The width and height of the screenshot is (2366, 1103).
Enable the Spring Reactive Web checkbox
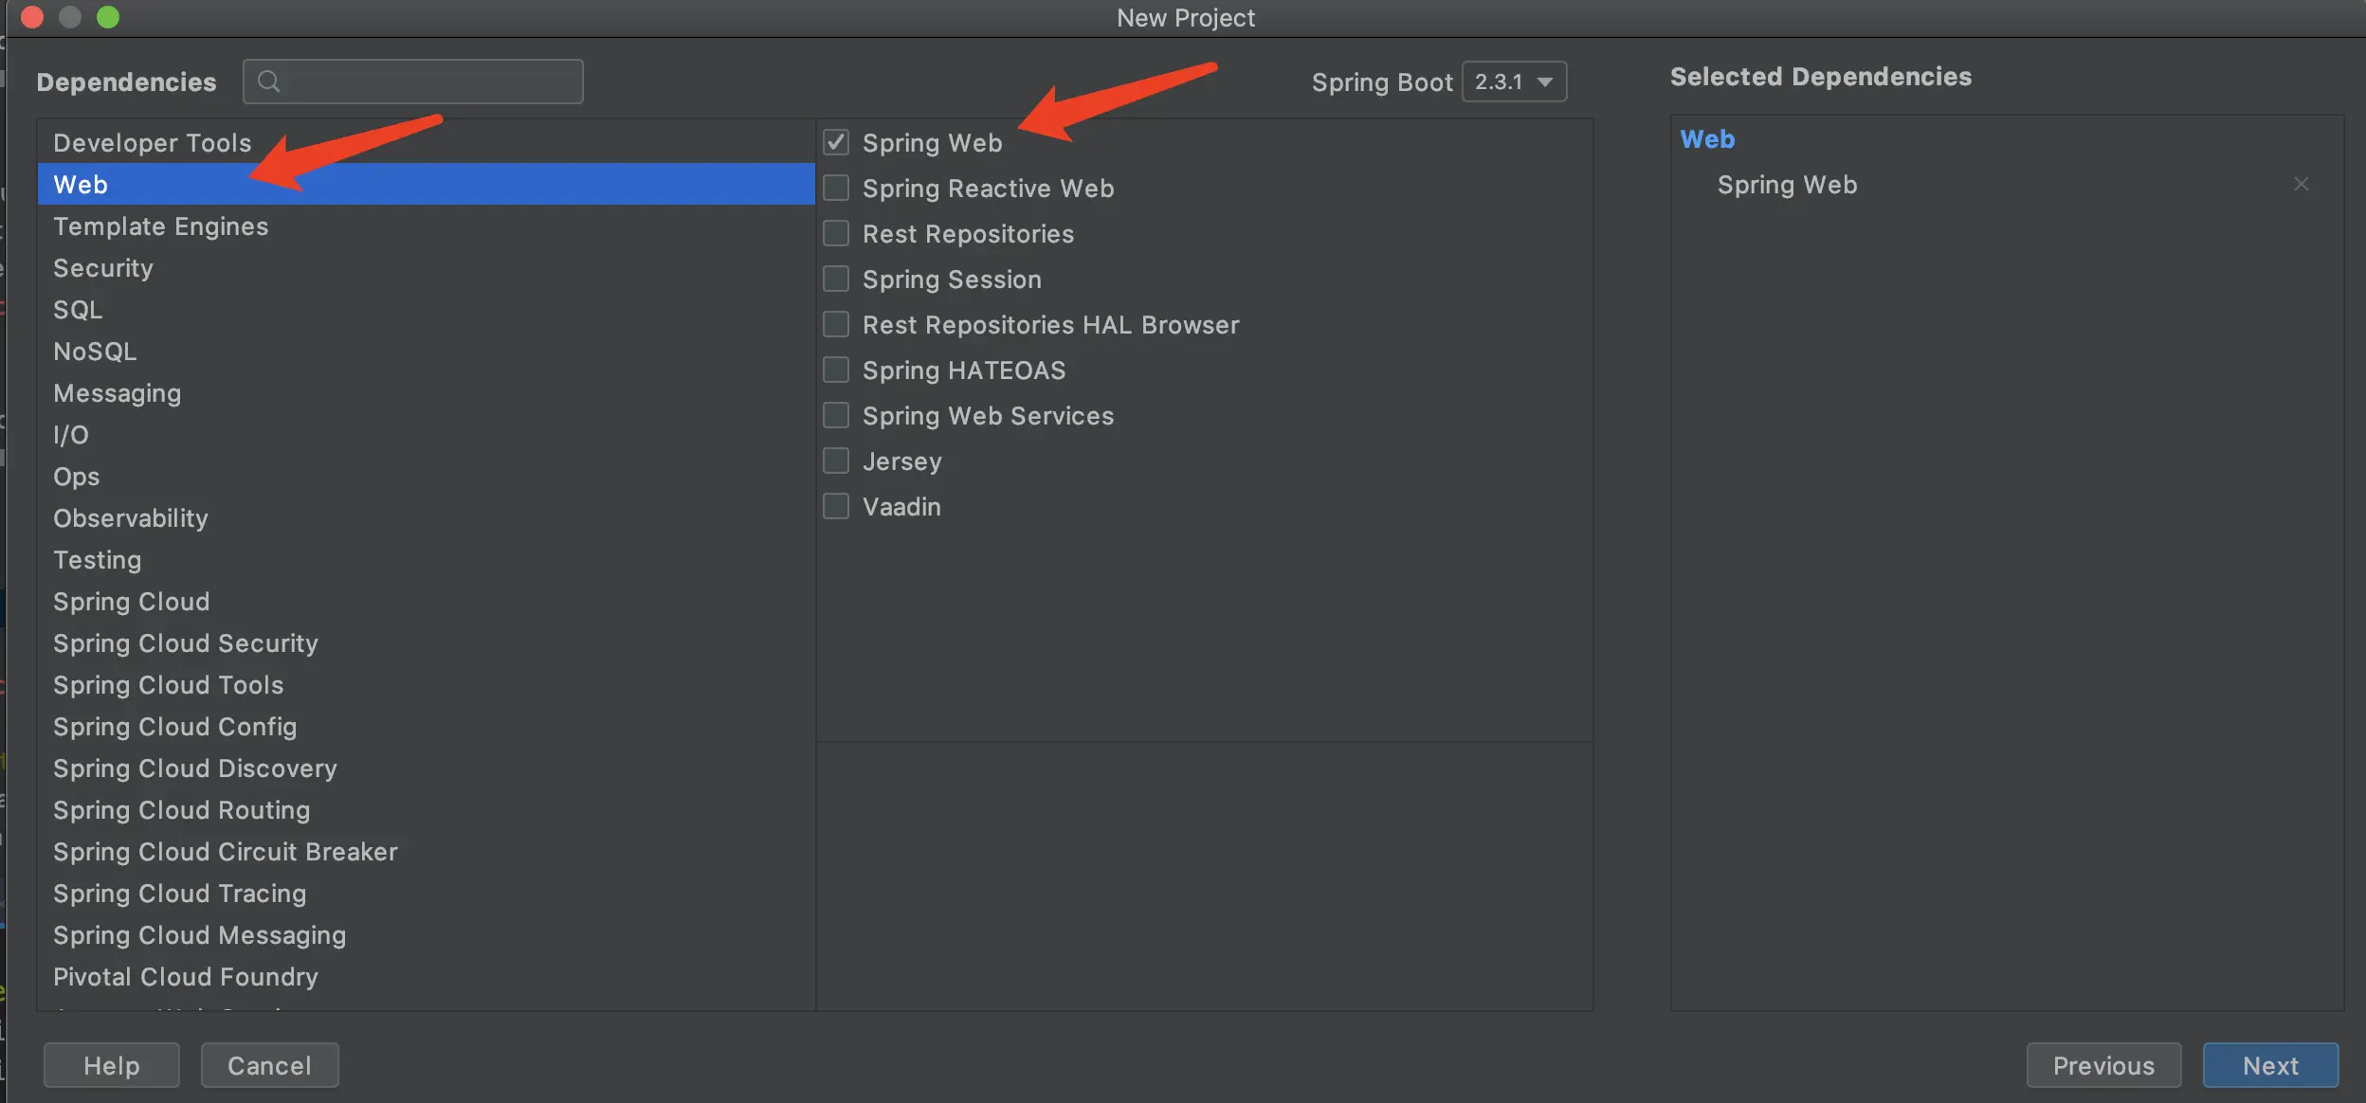point(836,189)
